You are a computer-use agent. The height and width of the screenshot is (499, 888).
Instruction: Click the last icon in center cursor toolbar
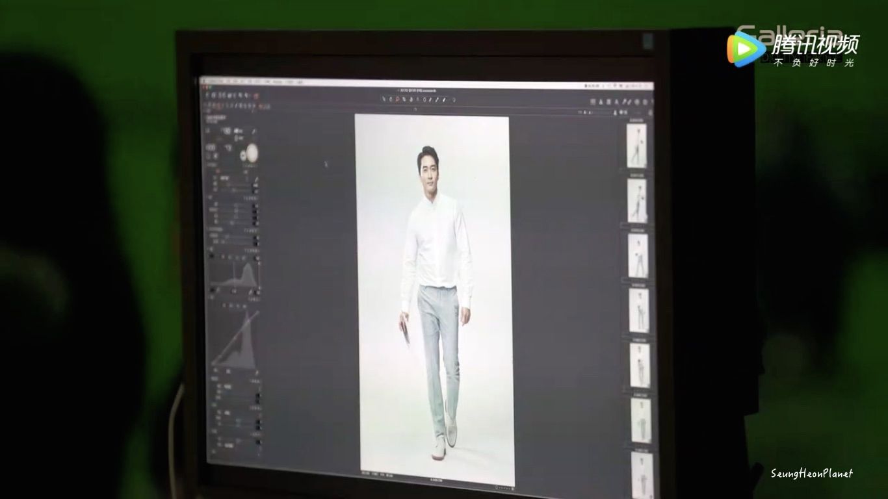pyautogui.click(x=453, y=99)
